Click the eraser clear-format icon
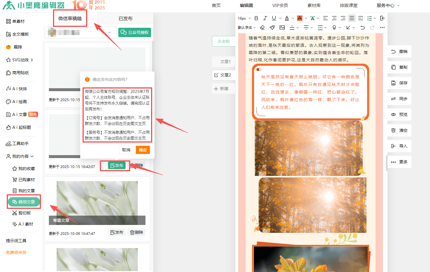The width and height of the screenshot is (430, 272). tap(262, 27)
